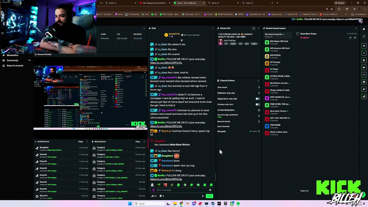Edit stream info with the pencil icon

click(254, 28)
